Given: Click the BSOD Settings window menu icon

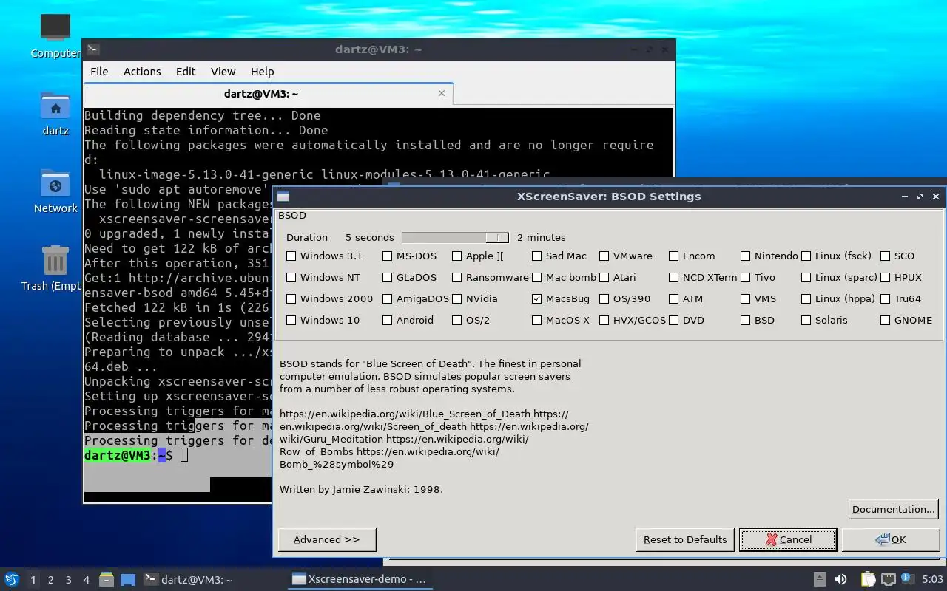Looking at the screenshot, I should pos(283,197).
